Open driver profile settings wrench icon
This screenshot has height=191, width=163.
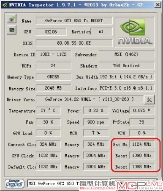coord(149,100)
